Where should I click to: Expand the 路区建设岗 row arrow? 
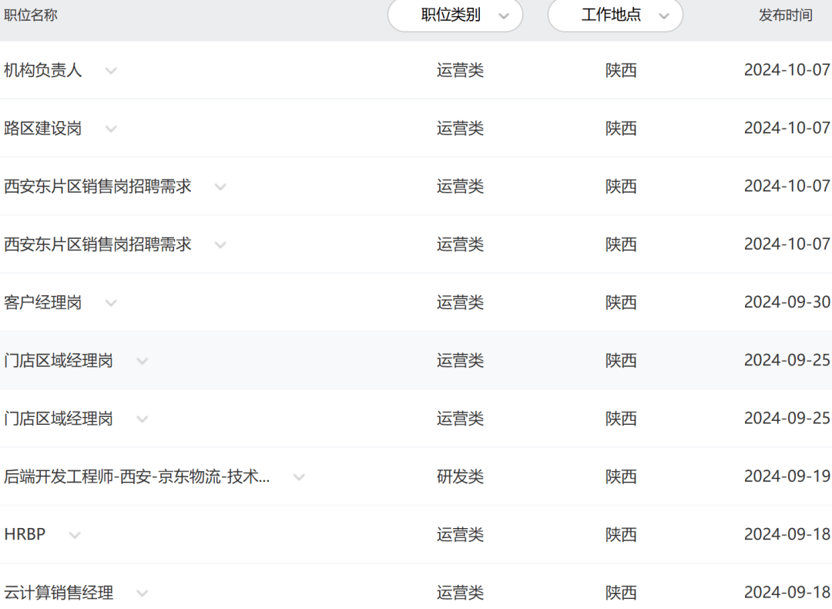coord(111,129)
